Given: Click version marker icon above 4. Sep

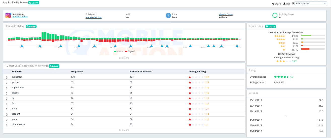Looking at the screenshot, I should (x=79, y=46).
